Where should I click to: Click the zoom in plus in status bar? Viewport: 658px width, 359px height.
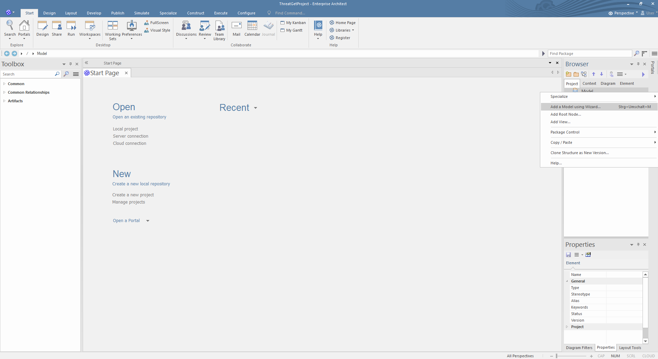coord(591,356)
